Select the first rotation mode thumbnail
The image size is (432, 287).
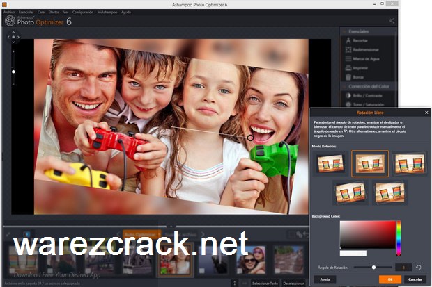[x=330, y=164]
